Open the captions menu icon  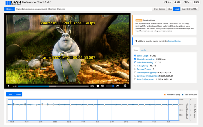pos(98,86)
